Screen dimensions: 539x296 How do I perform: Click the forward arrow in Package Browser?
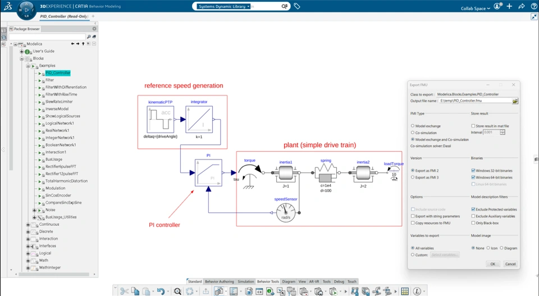pos(77,44)
